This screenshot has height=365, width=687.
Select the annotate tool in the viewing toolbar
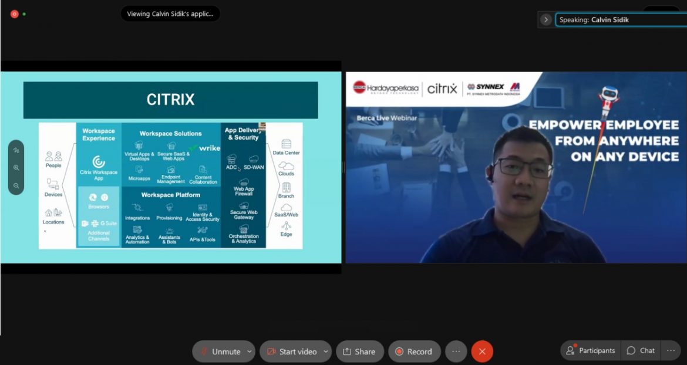(16, 150)
